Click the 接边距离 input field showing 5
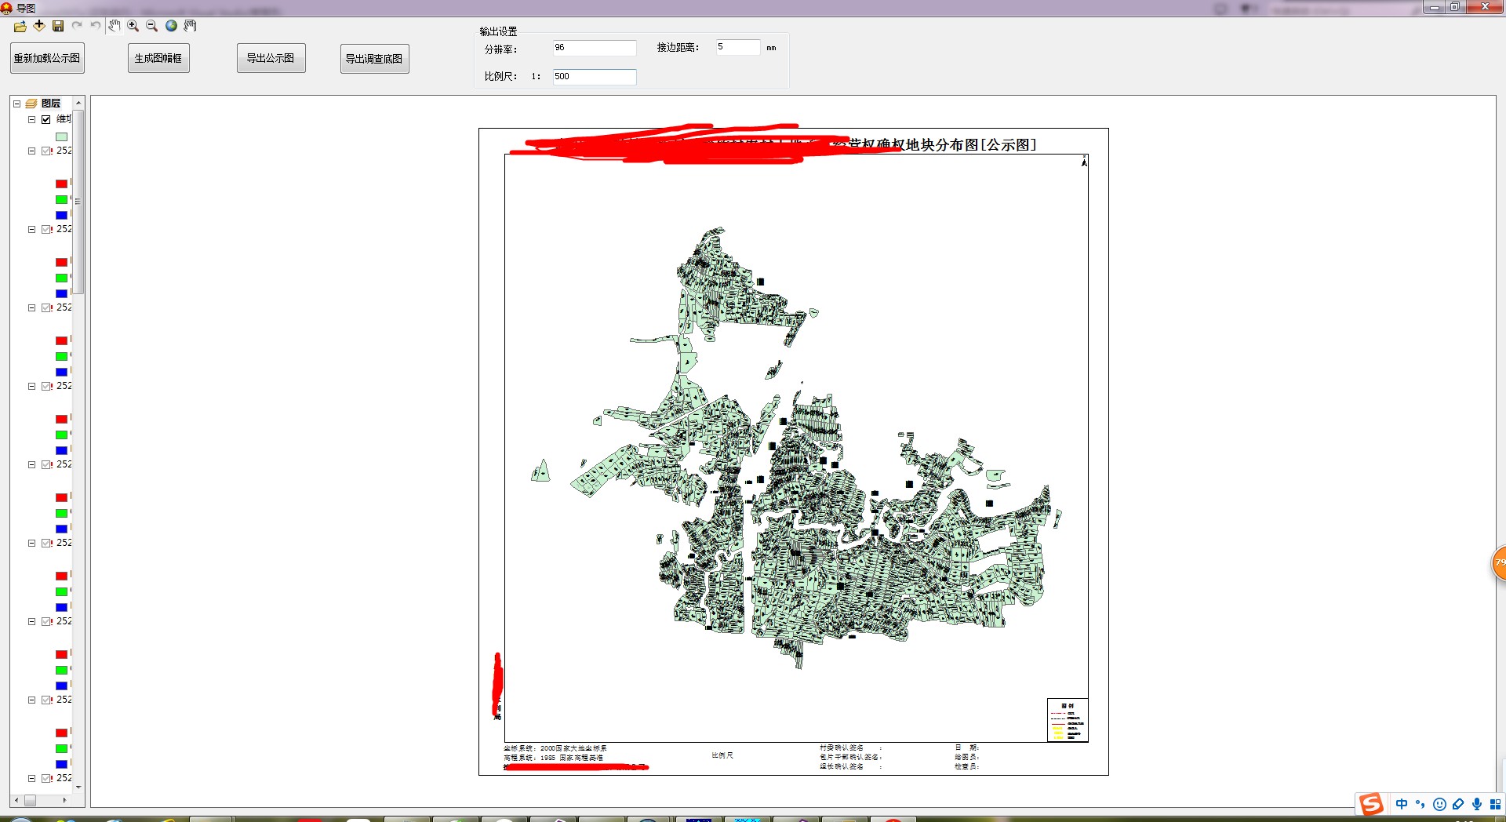This screenshot has width=1506, height=822. tap(737, 47)
